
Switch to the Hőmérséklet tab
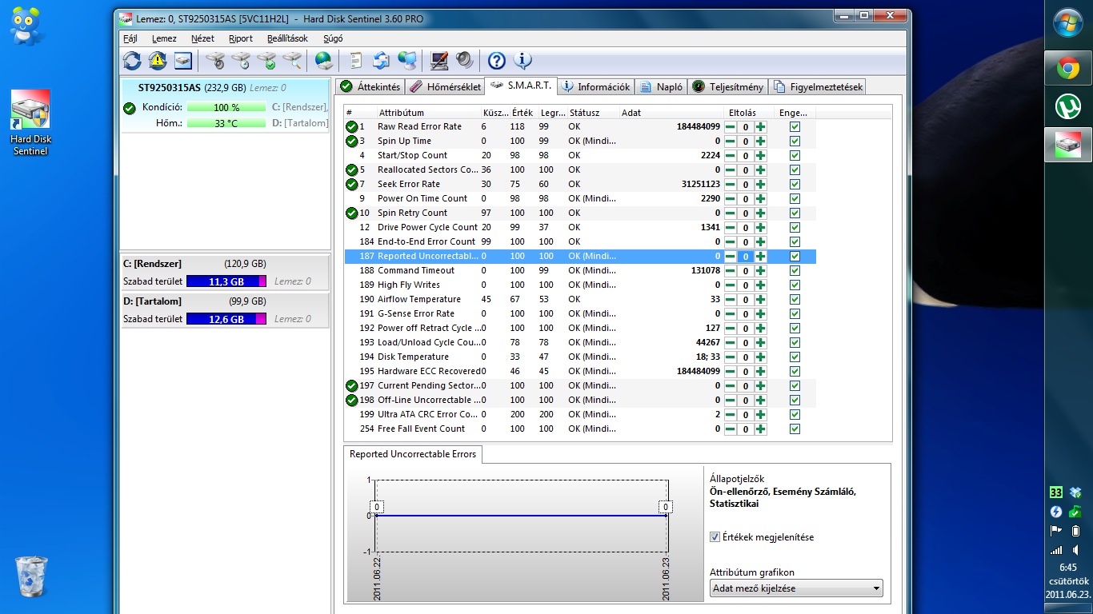[445, 86]
